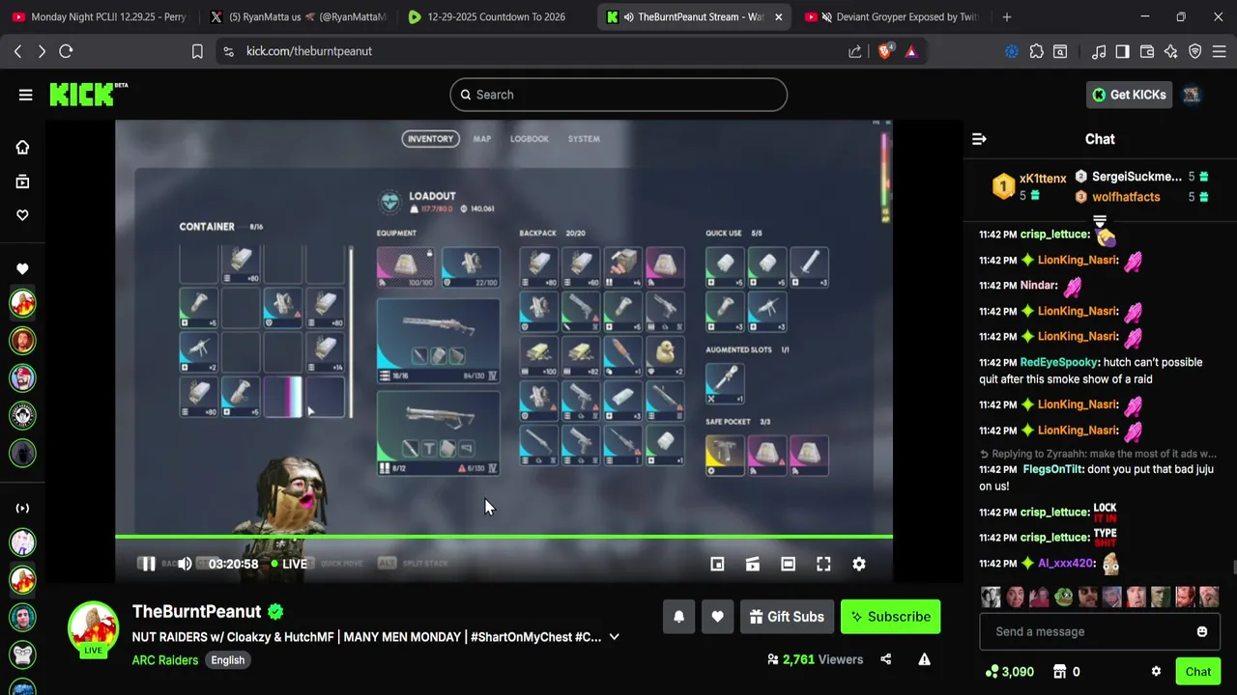Switch to Monday Night PCLII browser tab

[x=99, y=16]
